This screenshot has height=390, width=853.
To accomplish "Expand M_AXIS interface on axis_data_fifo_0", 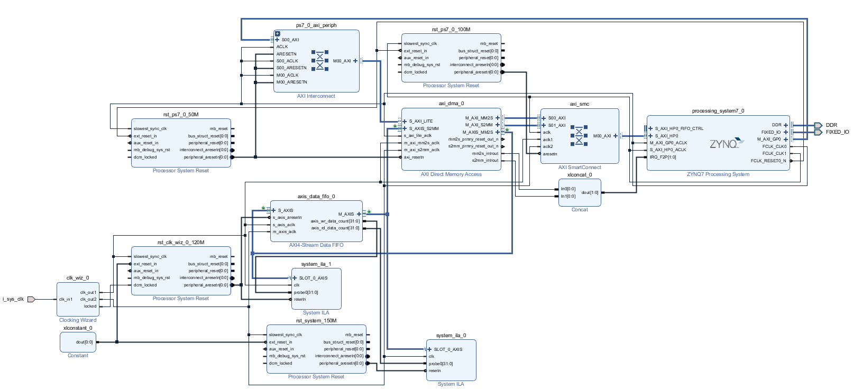I will 359,214.
